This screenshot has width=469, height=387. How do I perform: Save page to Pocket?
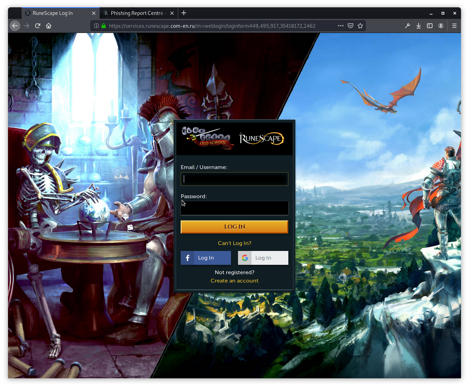click(351, 26)
